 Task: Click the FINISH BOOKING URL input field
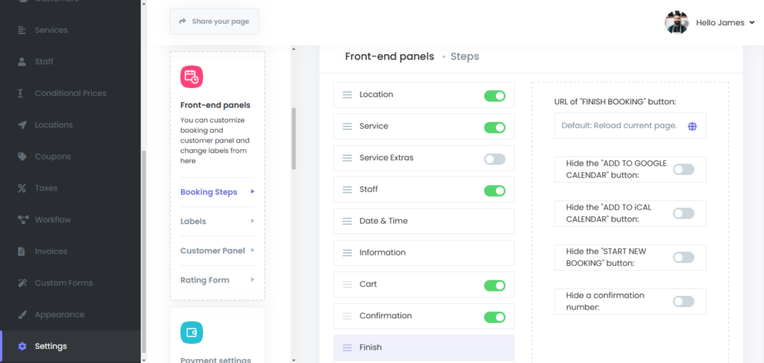click(x=619, y=126)
